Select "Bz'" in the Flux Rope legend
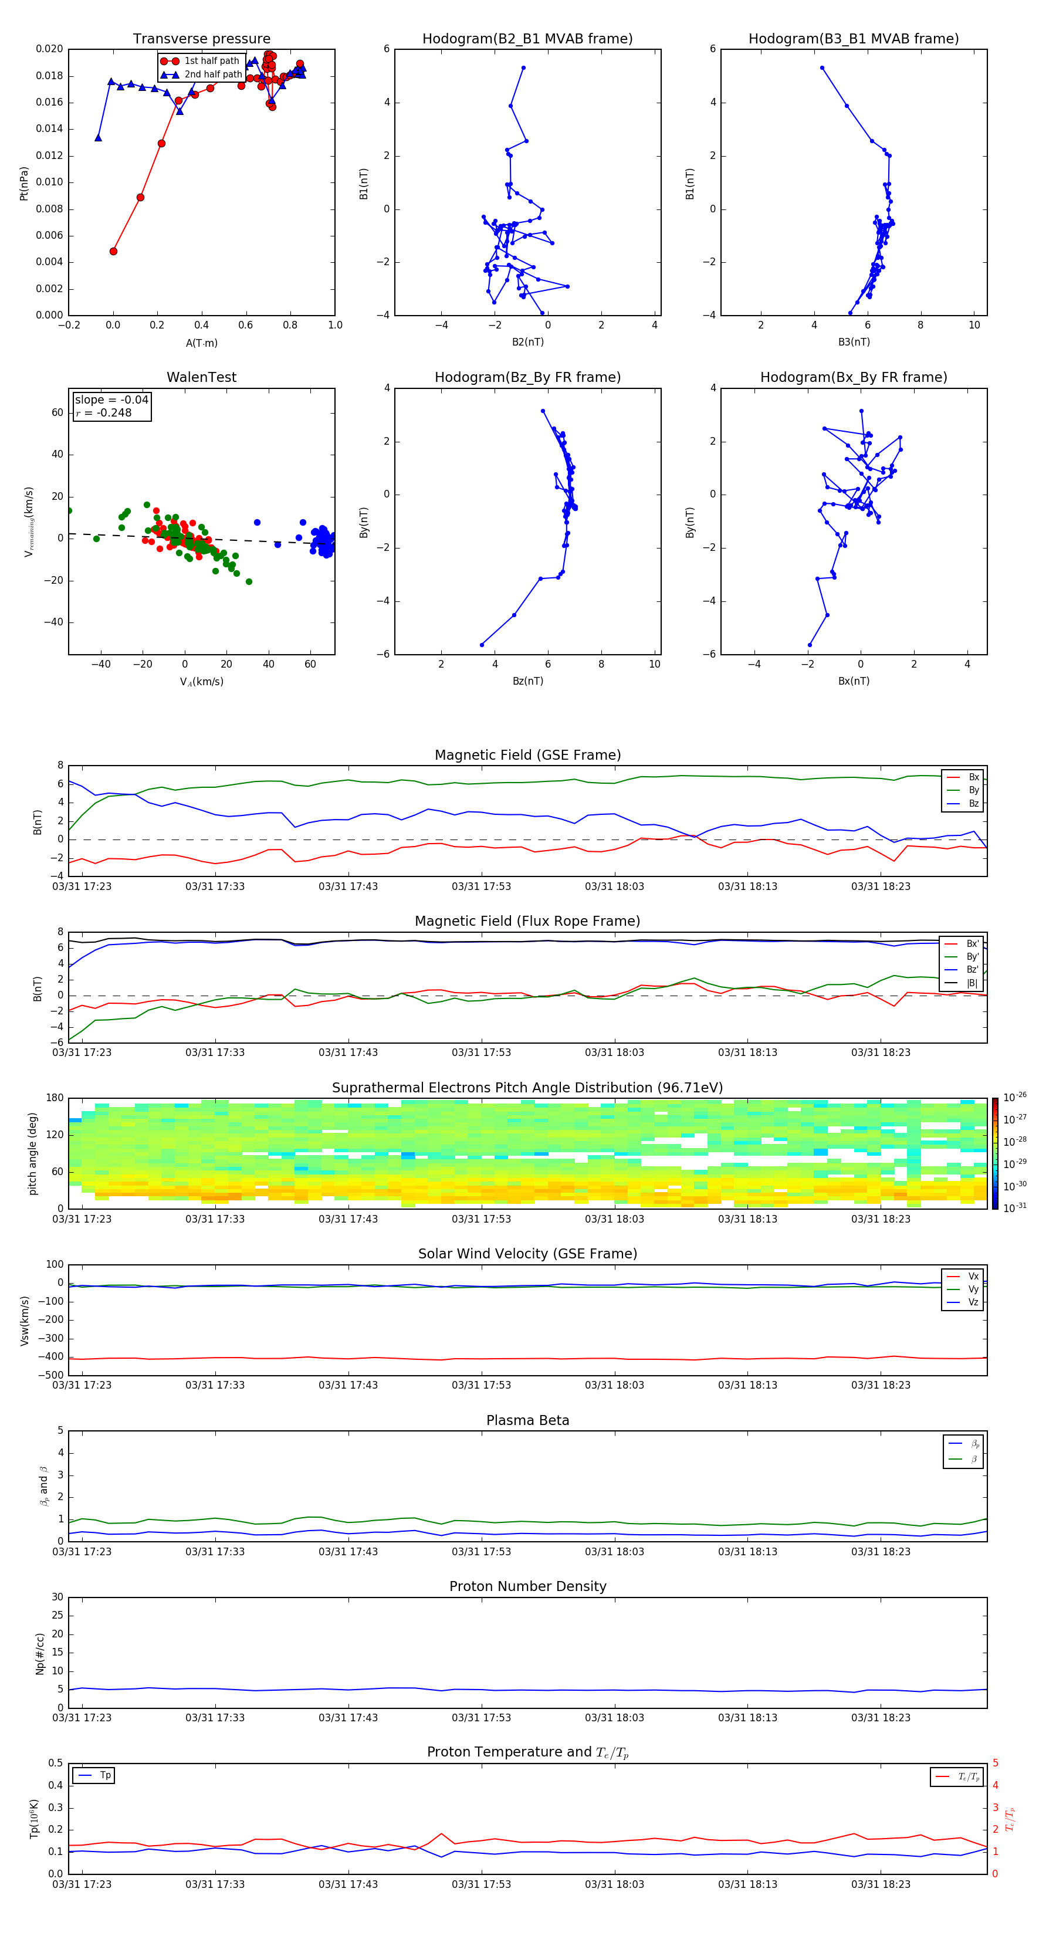The width and height of the screenshot is (1056, 1936). tap(962, 970)
